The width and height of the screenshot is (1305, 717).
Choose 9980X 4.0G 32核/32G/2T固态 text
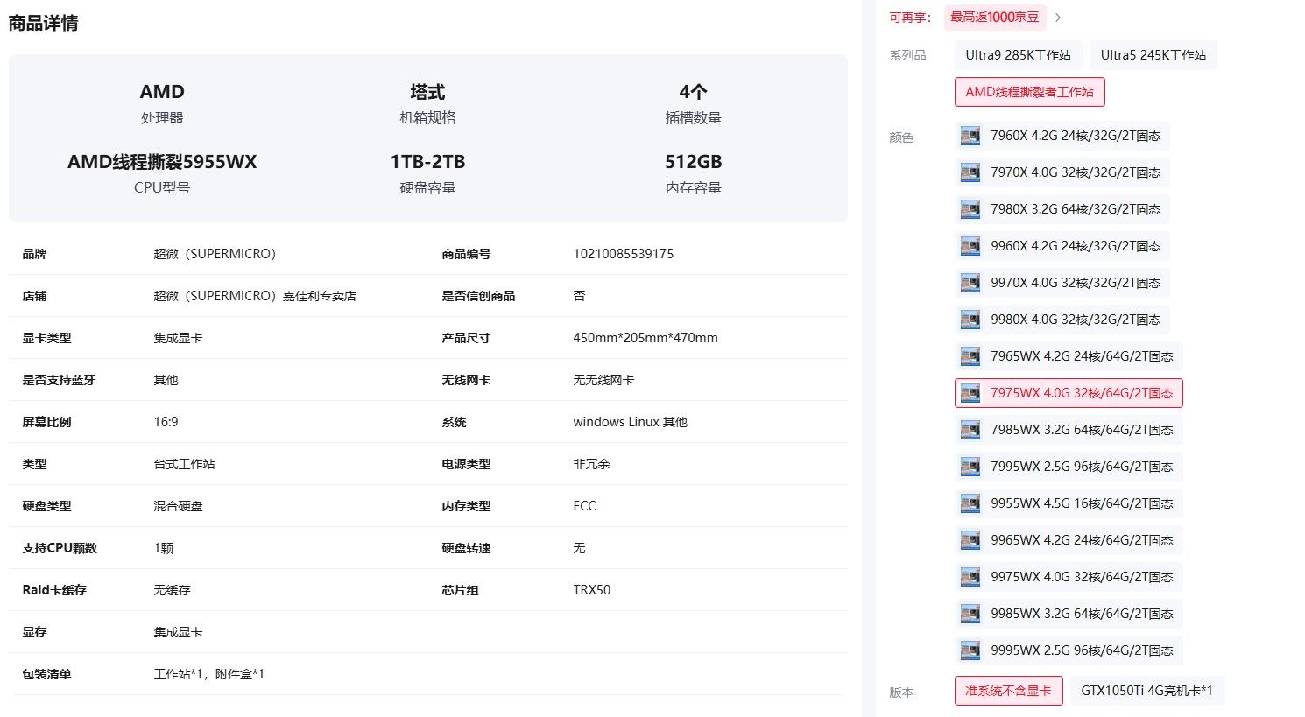tap(1076, 320)
